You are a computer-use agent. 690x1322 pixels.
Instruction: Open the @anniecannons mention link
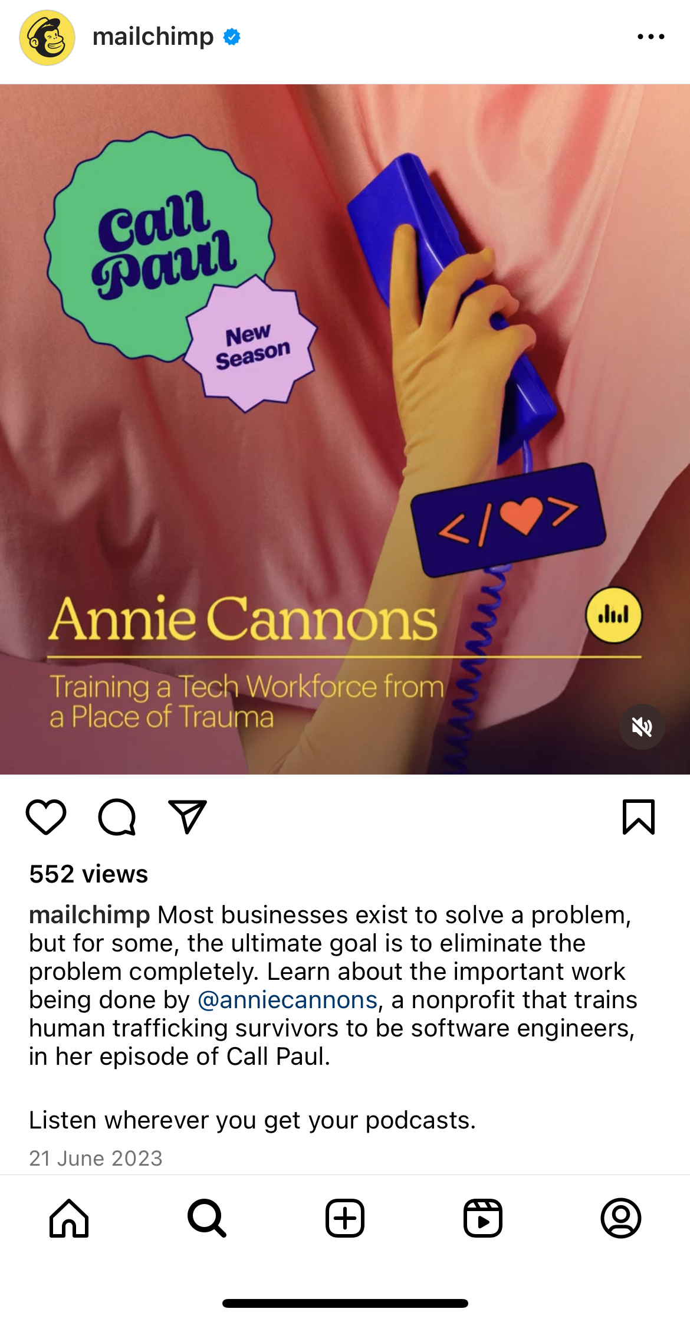click(x=287, y=1000)
